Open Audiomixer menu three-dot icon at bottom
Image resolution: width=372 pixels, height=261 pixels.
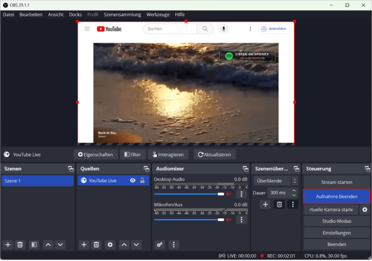coord(174,245)
